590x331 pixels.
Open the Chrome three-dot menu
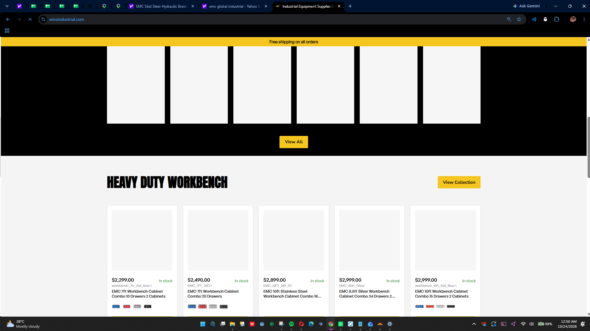click(x=584, y=19)
